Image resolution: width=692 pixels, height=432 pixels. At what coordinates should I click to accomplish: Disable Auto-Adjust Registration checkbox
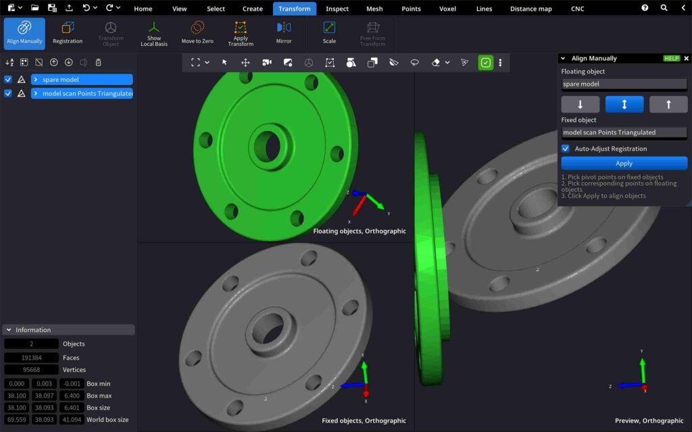(566, 148)
